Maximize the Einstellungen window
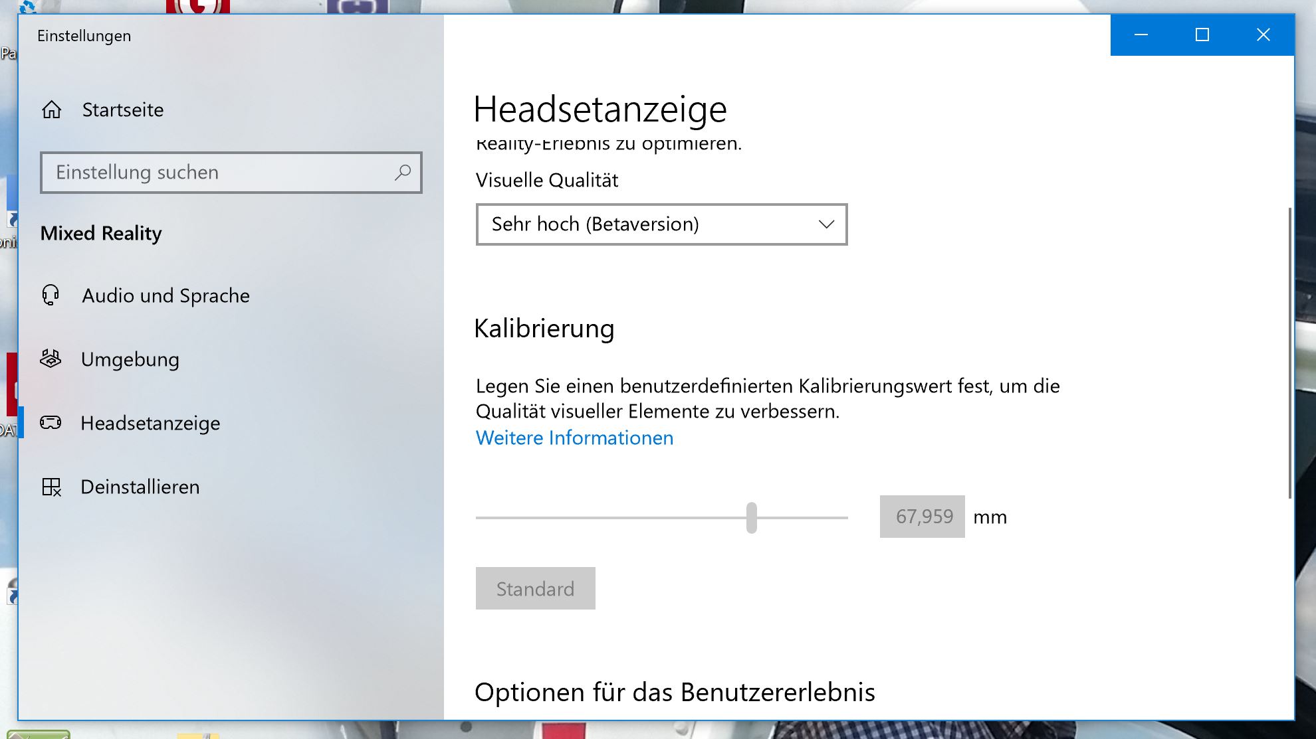Screen dimensions: 1316x739 pyautogui.click(x=1202, y=35)
